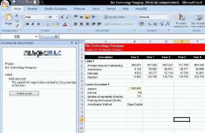Align text to the middle
This screenshot has width=205, height=133.
[x=81, y=17]
